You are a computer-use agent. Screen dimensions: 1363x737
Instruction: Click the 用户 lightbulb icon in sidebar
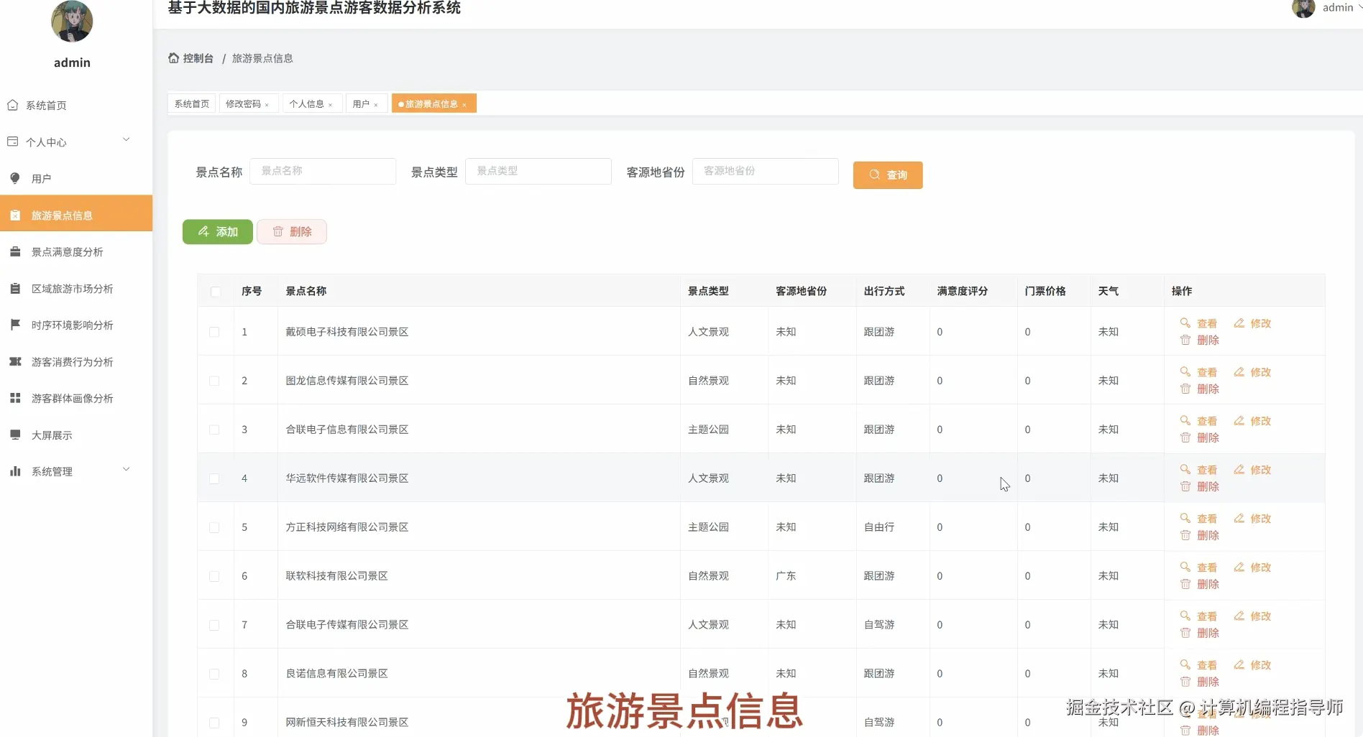click(15, 178)
